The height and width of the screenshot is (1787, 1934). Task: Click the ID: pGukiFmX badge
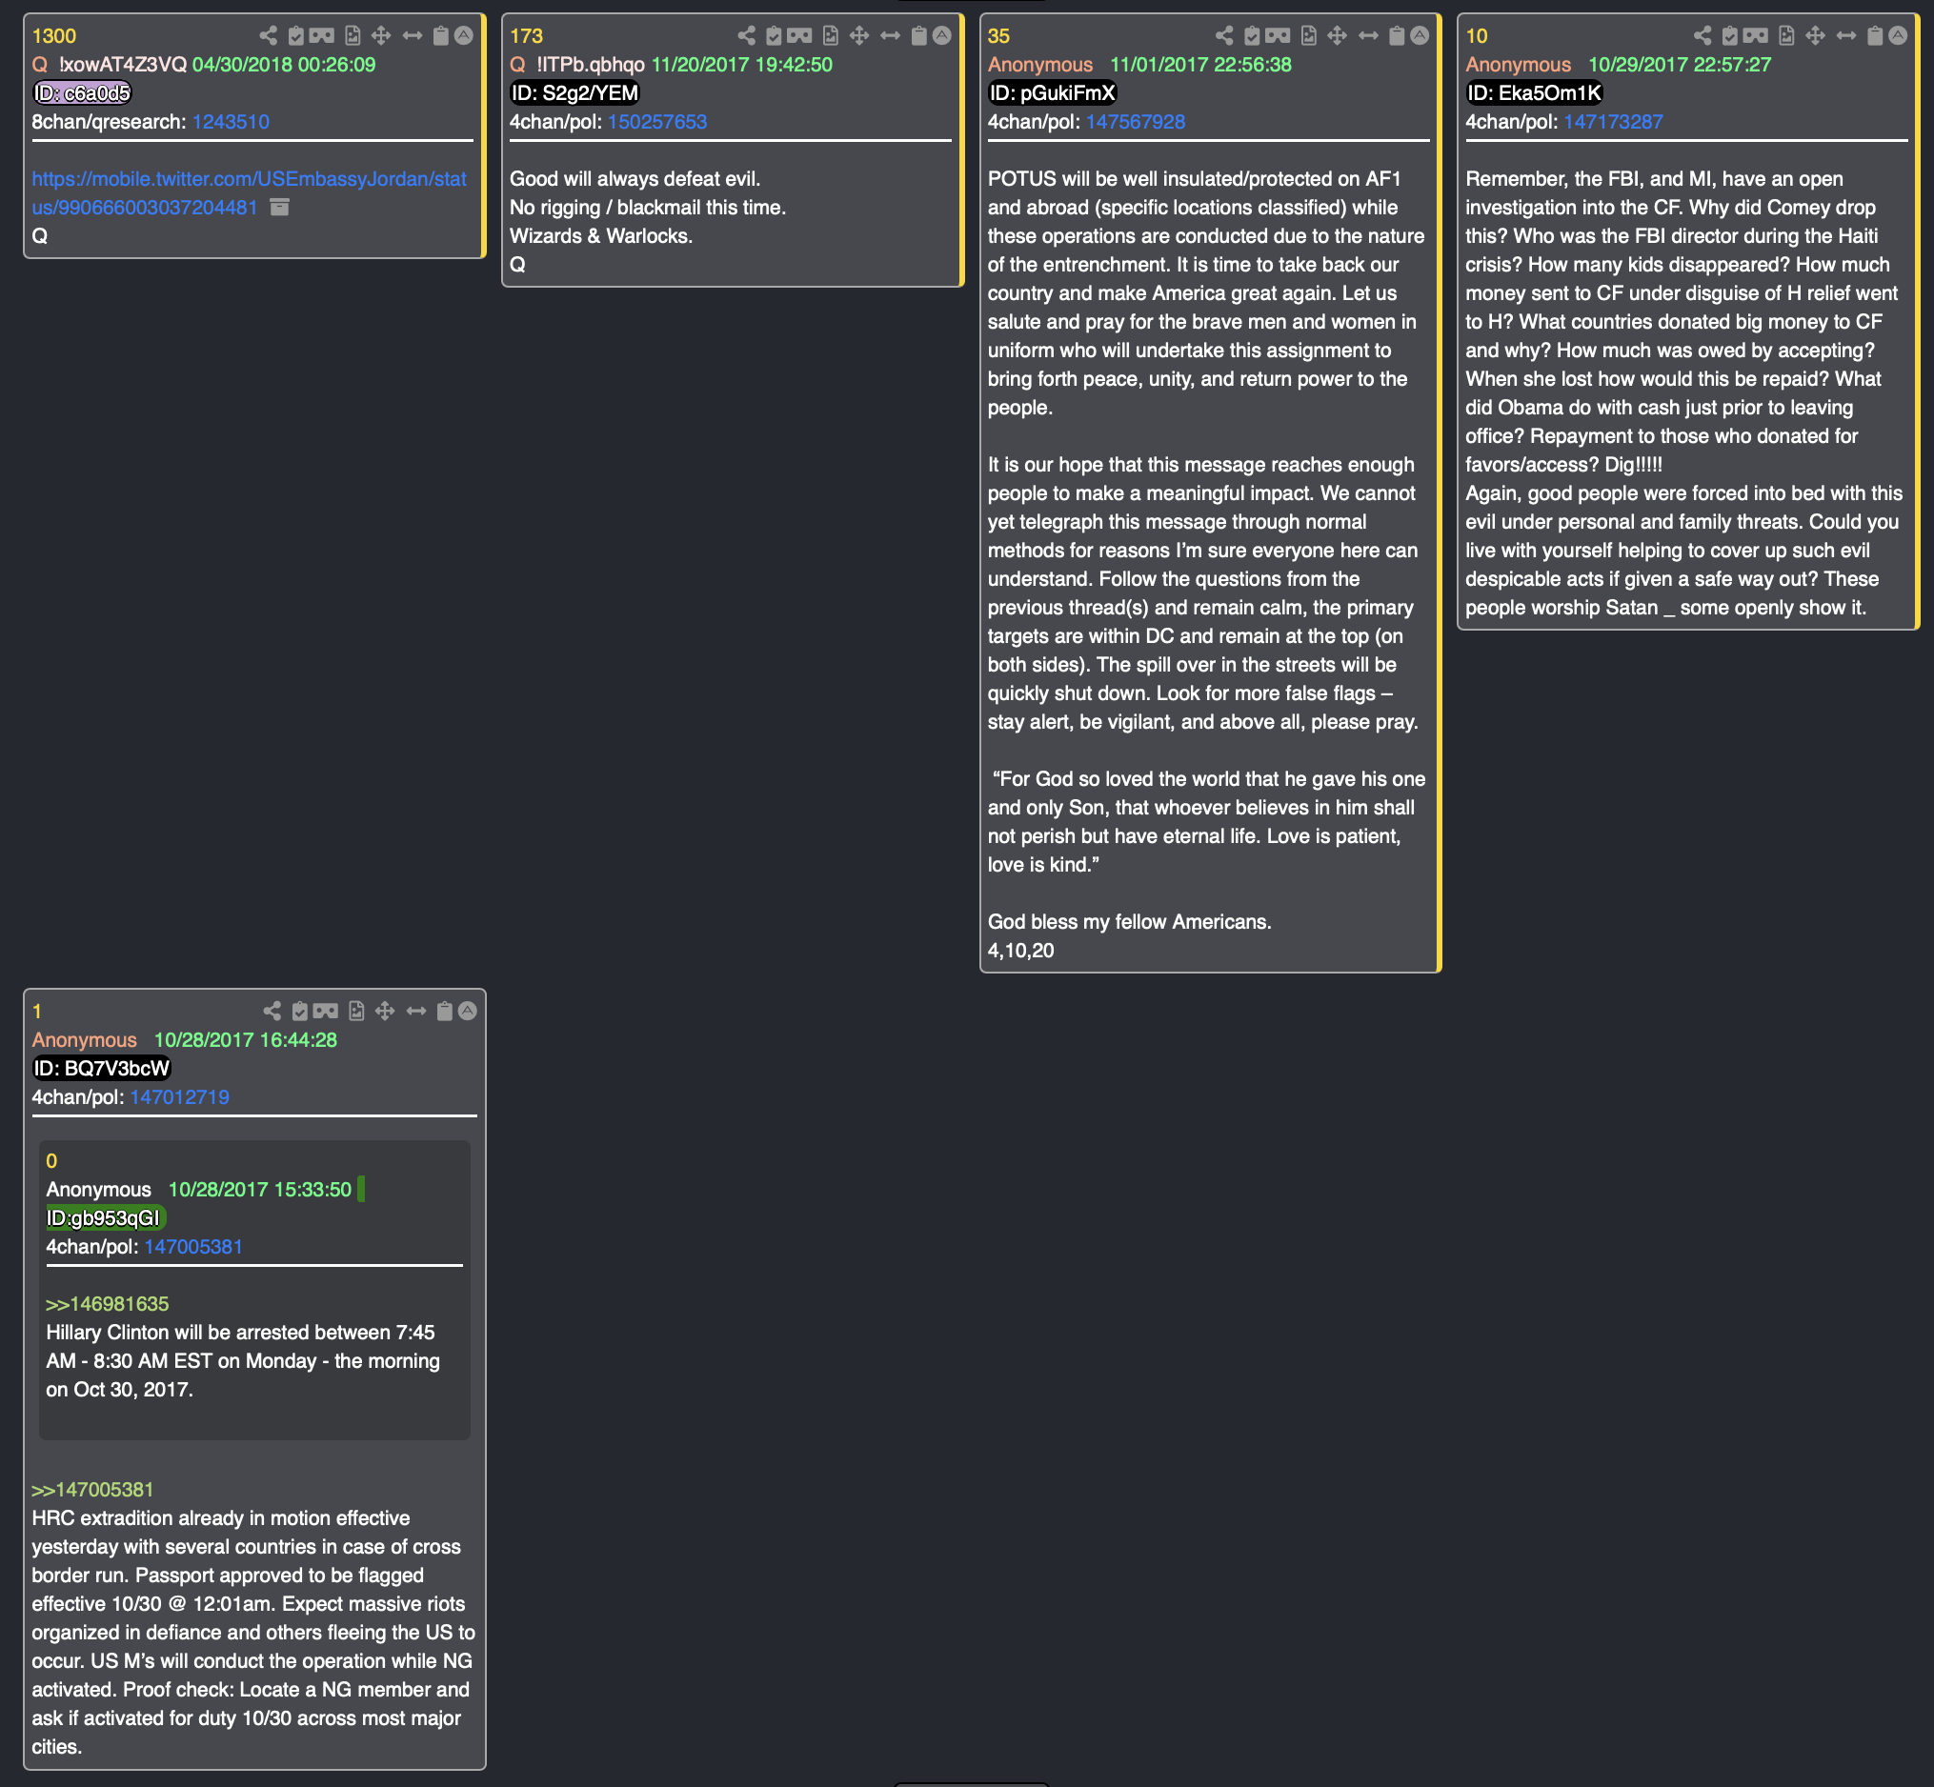tap(1052, 92)
